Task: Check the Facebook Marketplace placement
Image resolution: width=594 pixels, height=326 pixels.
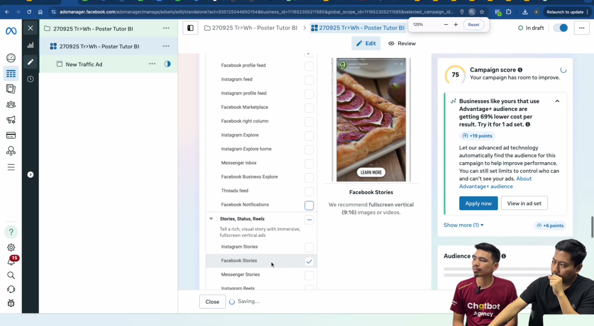Action: click(x=309, y=108)
